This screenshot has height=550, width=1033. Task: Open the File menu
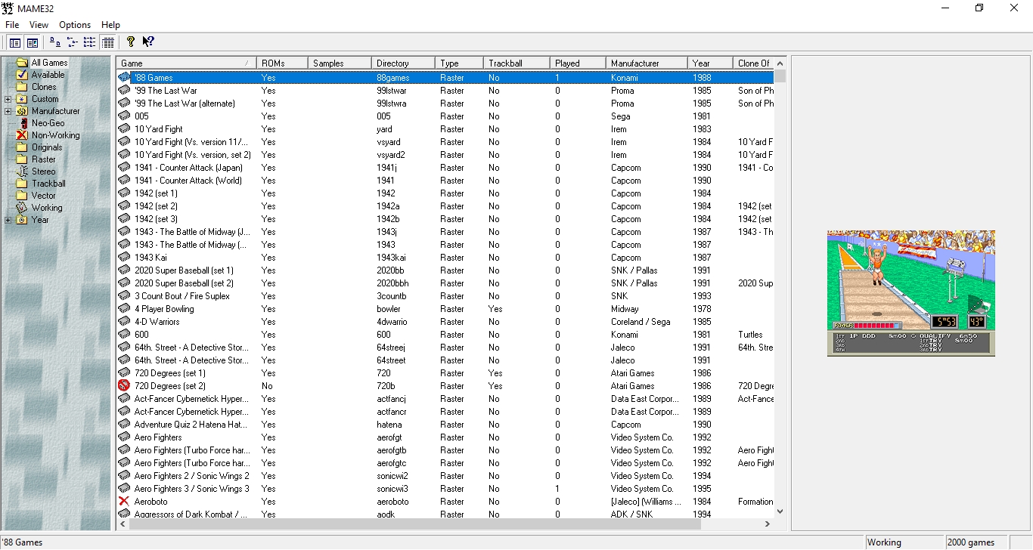(x=12, y=25)
